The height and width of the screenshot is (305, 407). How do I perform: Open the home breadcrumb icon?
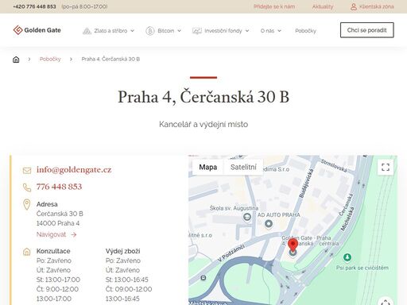(x=16, y=60)
